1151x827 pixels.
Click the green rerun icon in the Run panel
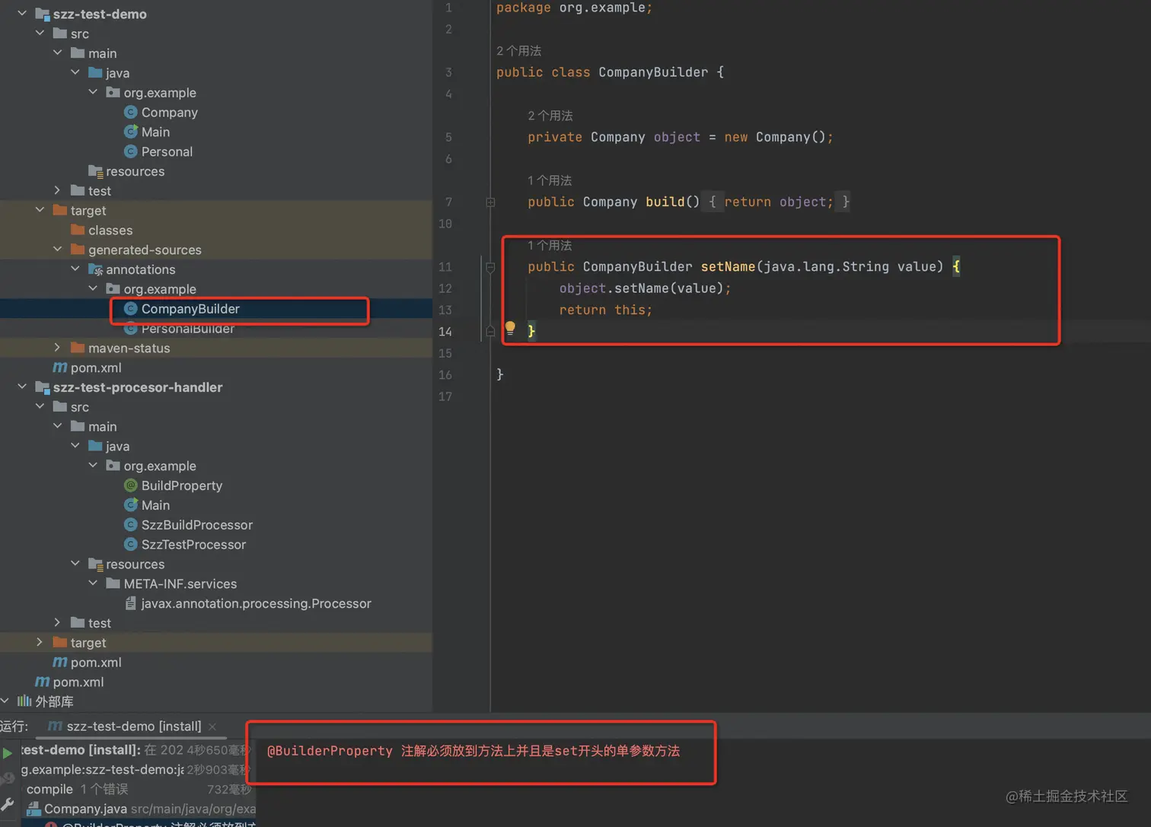coord(7,753)
